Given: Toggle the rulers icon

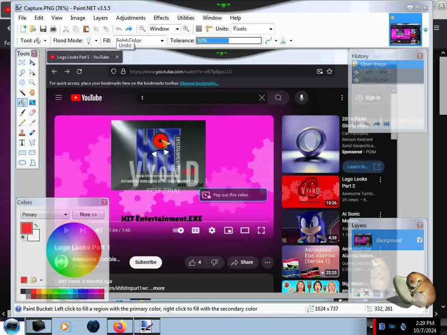Looking at the screenshot, I should 209,29.
